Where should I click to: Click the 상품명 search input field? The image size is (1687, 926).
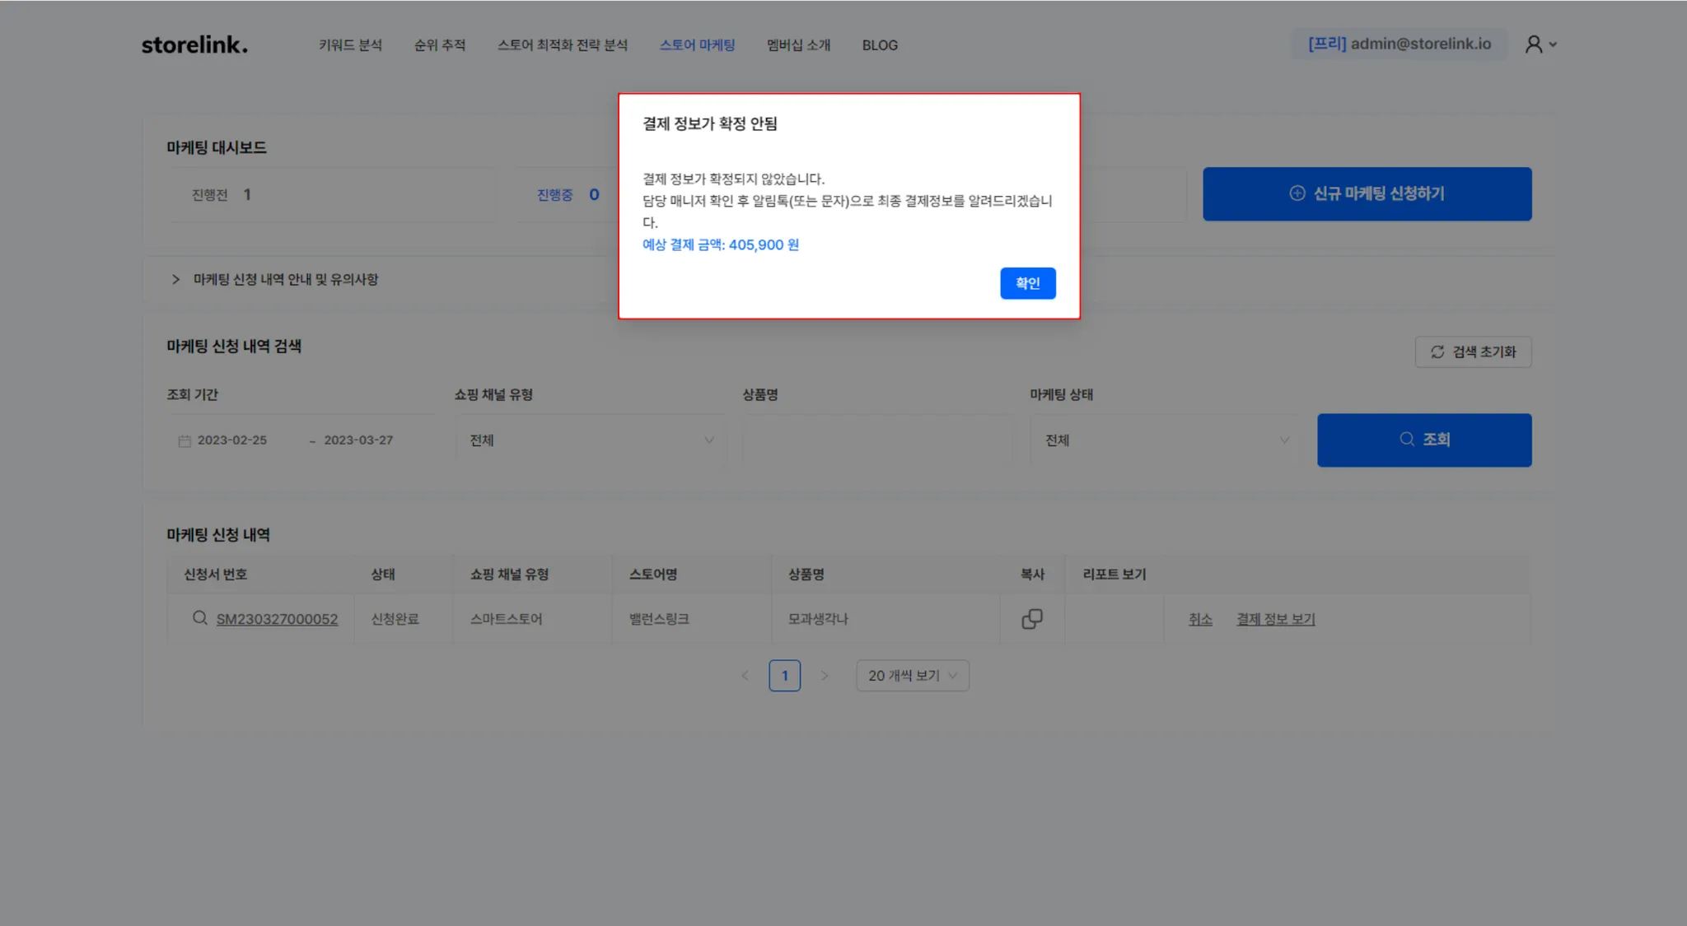[876, 440]
